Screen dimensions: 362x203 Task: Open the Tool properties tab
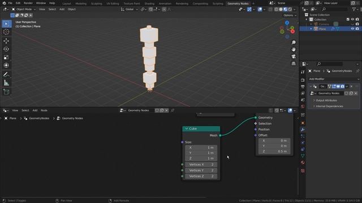tap(303, 72)
